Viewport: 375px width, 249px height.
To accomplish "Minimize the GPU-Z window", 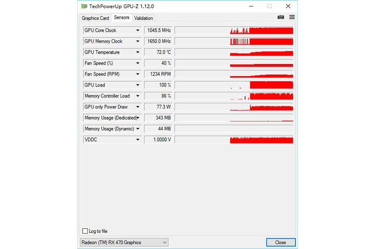I will click(251, 6).
